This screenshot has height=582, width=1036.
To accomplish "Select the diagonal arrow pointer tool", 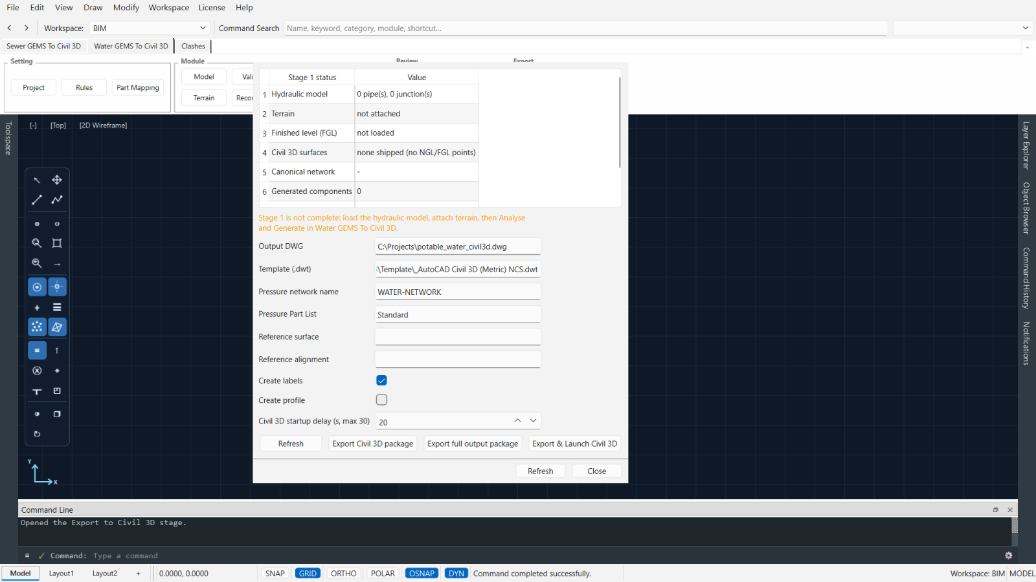I will click(x=37, y=180).
